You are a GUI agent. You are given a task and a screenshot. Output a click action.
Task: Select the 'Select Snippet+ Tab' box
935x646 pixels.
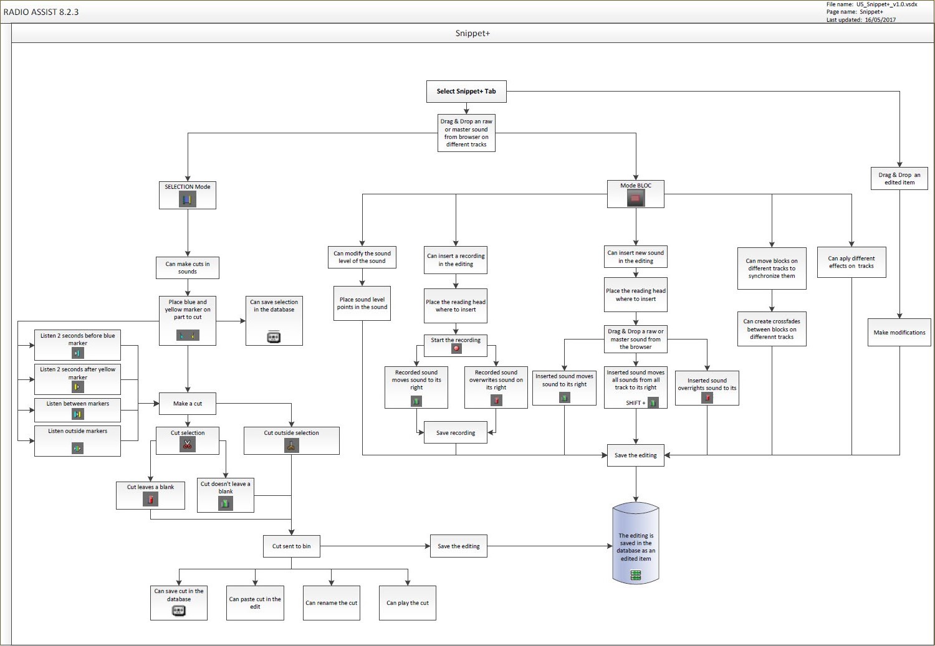[466, 92]
